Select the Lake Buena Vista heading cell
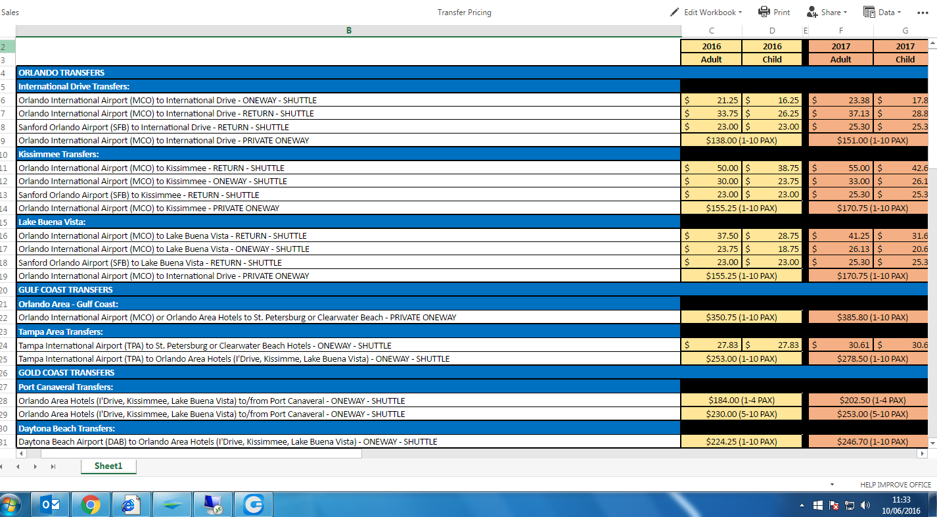 click(x=349, y=222)
